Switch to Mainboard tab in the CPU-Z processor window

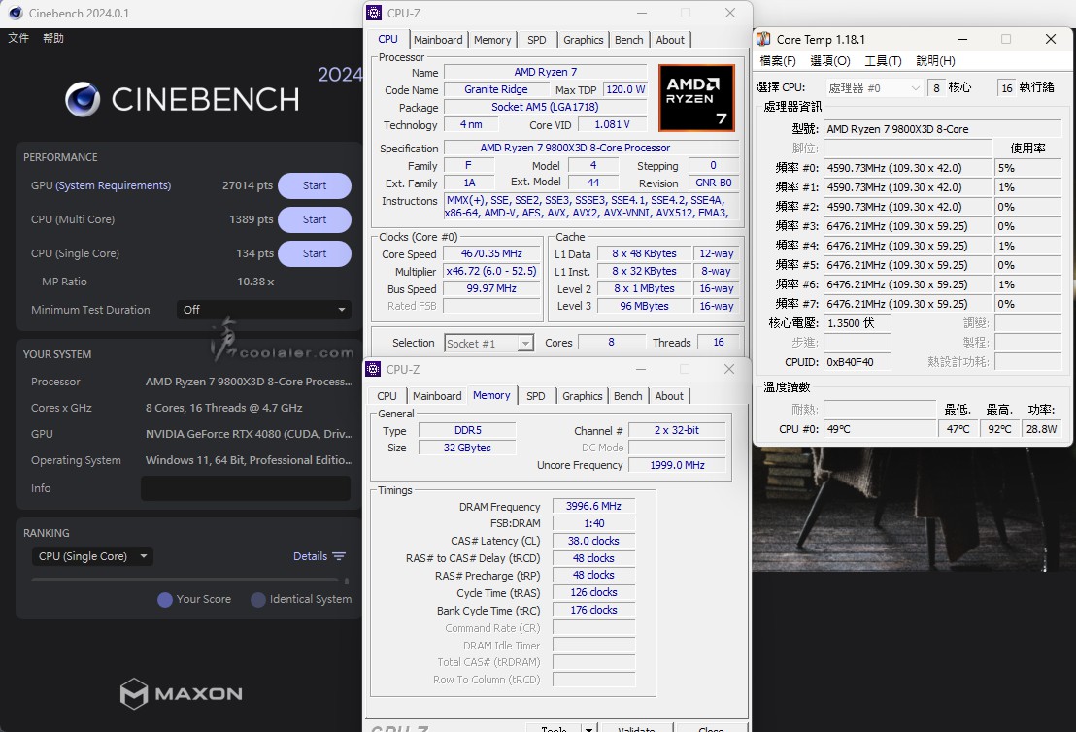[x=438, y=40]
